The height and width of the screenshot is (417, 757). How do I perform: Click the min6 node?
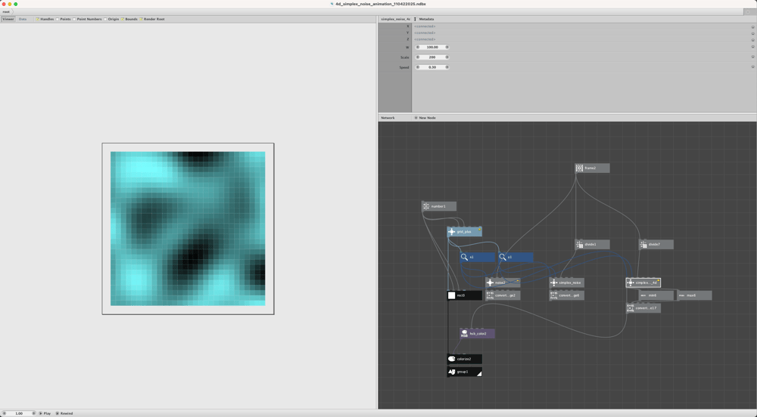click(x=656, y=295)
